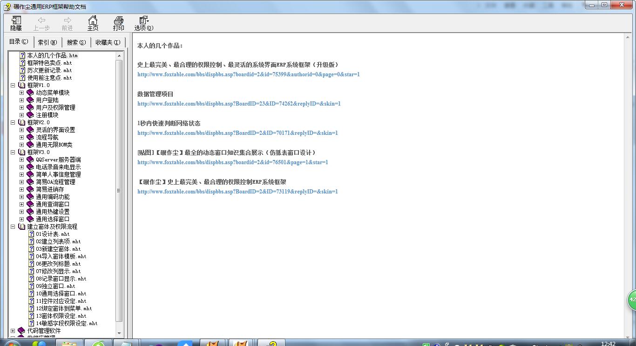Open 08记录窗口显示.mht topic
This screenshot has width=636, height=346.
pos(61,279)
